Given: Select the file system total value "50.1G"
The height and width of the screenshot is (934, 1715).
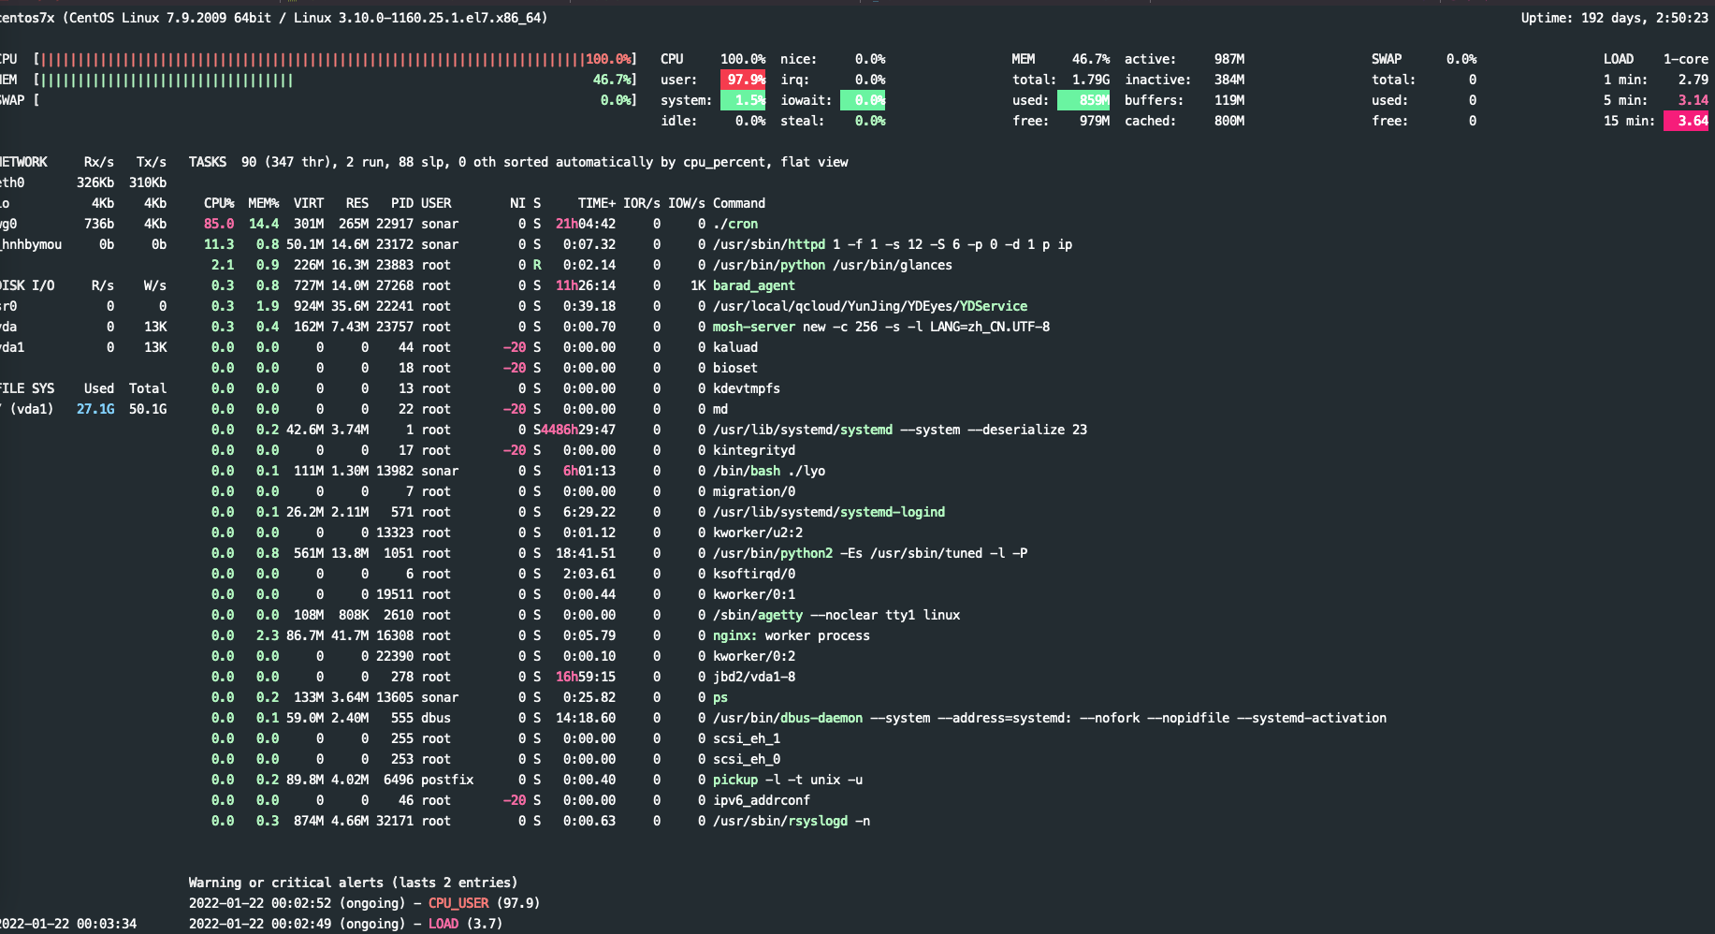Looking at the screenshot, I should pos(148,409).
